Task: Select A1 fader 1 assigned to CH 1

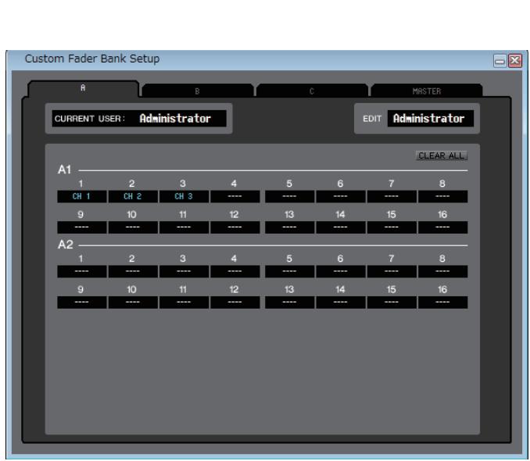Action: click(x=82, y=196)
